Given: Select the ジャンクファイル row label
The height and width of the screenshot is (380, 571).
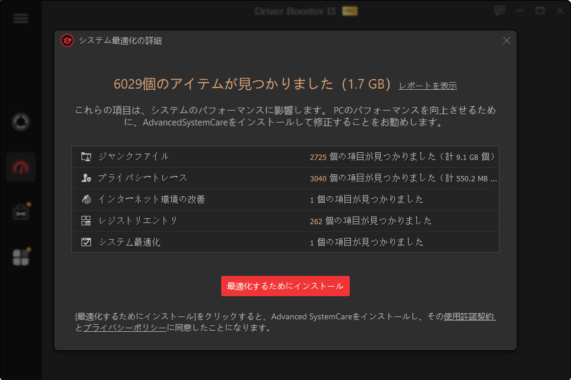Looking at the screenshot, I should click(134, 156).
